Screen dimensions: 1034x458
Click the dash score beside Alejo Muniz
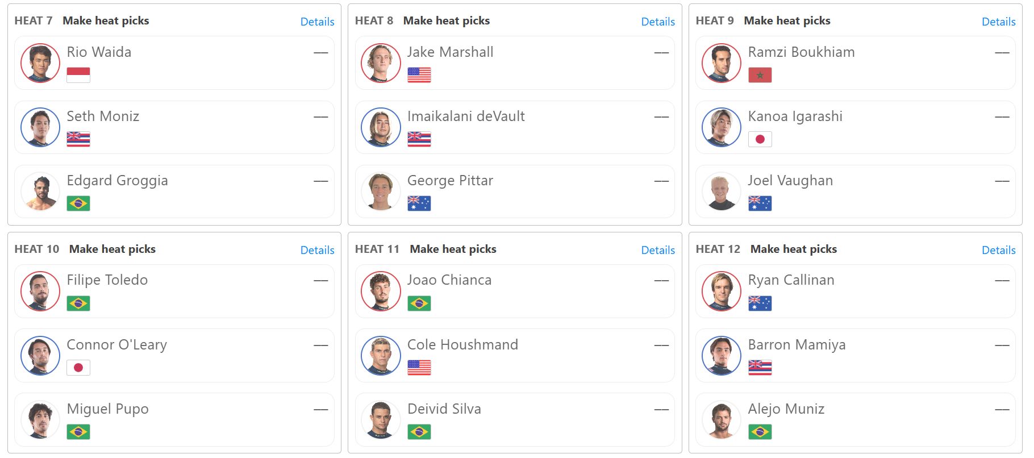[1002, 410]
